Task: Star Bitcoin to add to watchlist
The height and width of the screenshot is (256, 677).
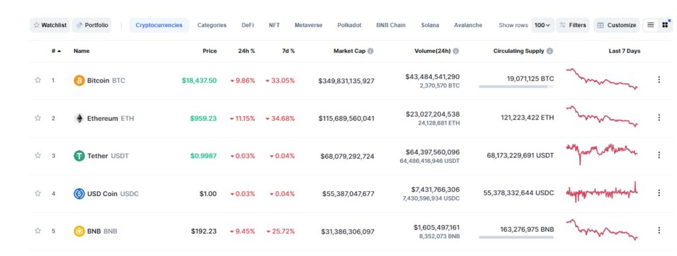Action: pos(38,80)
